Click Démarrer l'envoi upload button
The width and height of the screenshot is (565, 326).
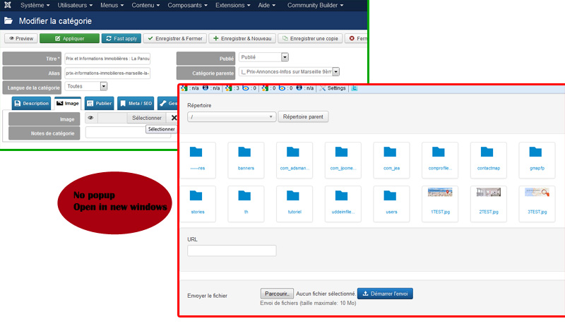pyautogui.click(x=385, y=294)
